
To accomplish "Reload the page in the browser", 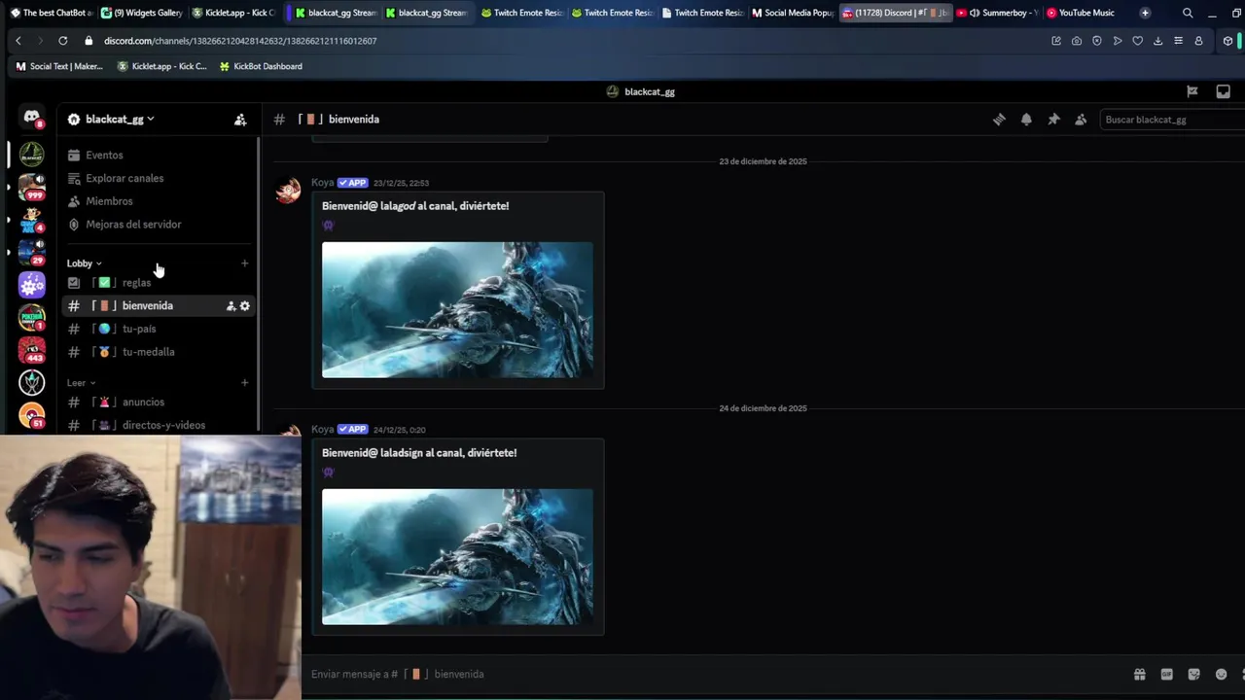I will (x=63, y=41).
